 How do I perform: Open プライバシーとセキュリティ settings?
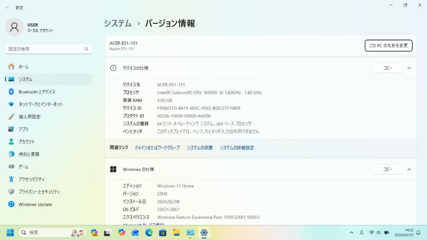pyautogui.click(x=49, y=192)
